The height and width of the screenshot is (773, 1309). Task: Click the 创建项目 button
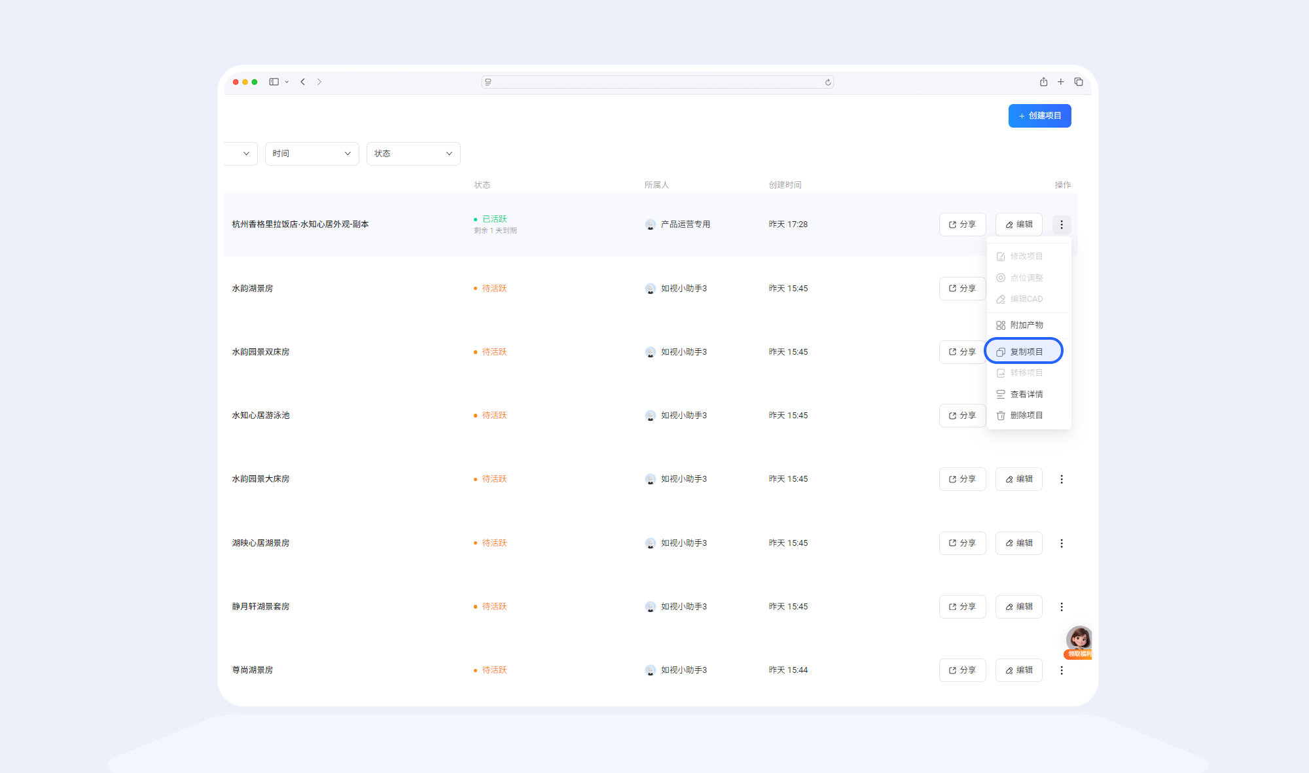1039,116
